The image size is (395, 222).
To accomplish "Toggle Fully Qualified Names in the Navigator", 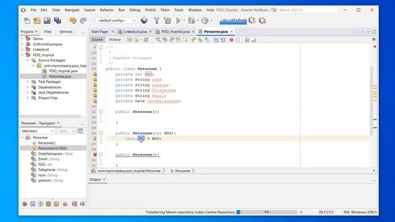I will point(65,203).
